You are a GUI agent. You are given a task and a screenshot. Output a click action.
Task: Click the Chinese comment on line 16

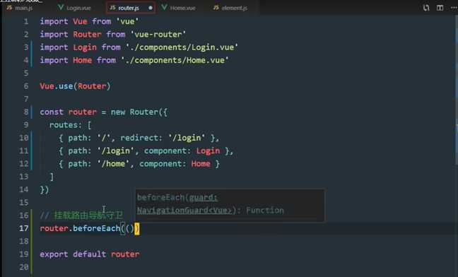pos(81,216)
